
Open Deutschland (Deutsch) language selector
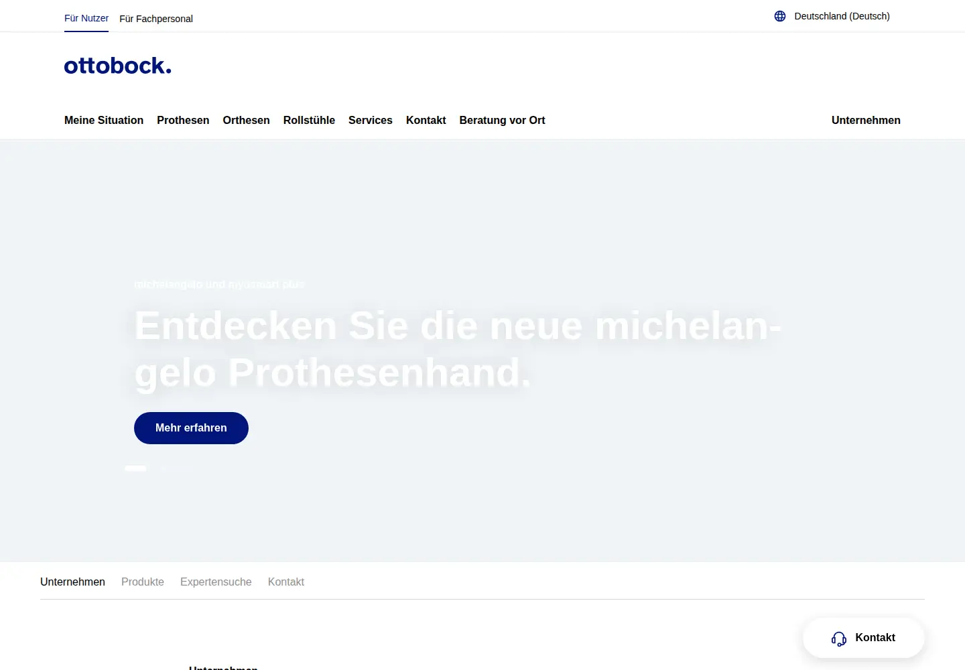[x=832, y=16]
